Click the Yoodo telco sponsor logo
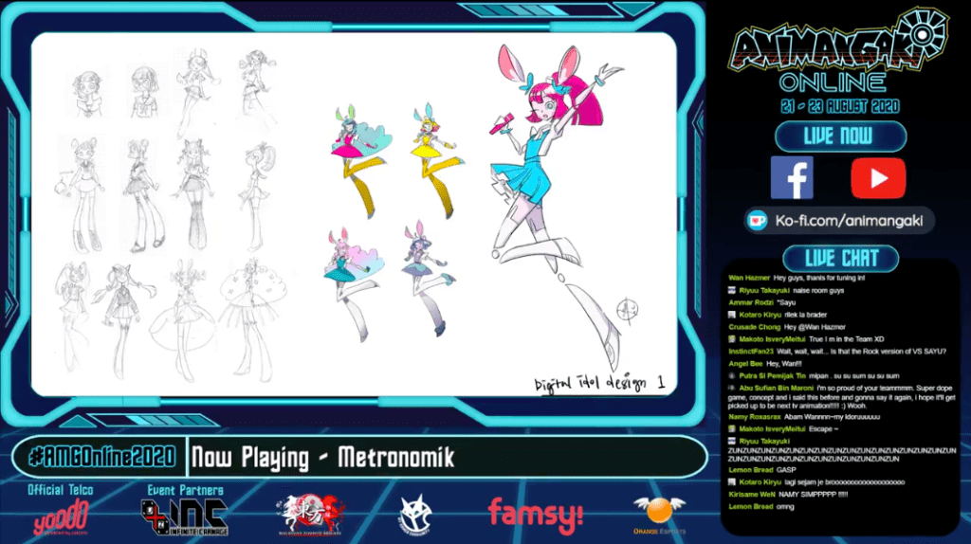This screenshot has width=971, height=544. 62,517
